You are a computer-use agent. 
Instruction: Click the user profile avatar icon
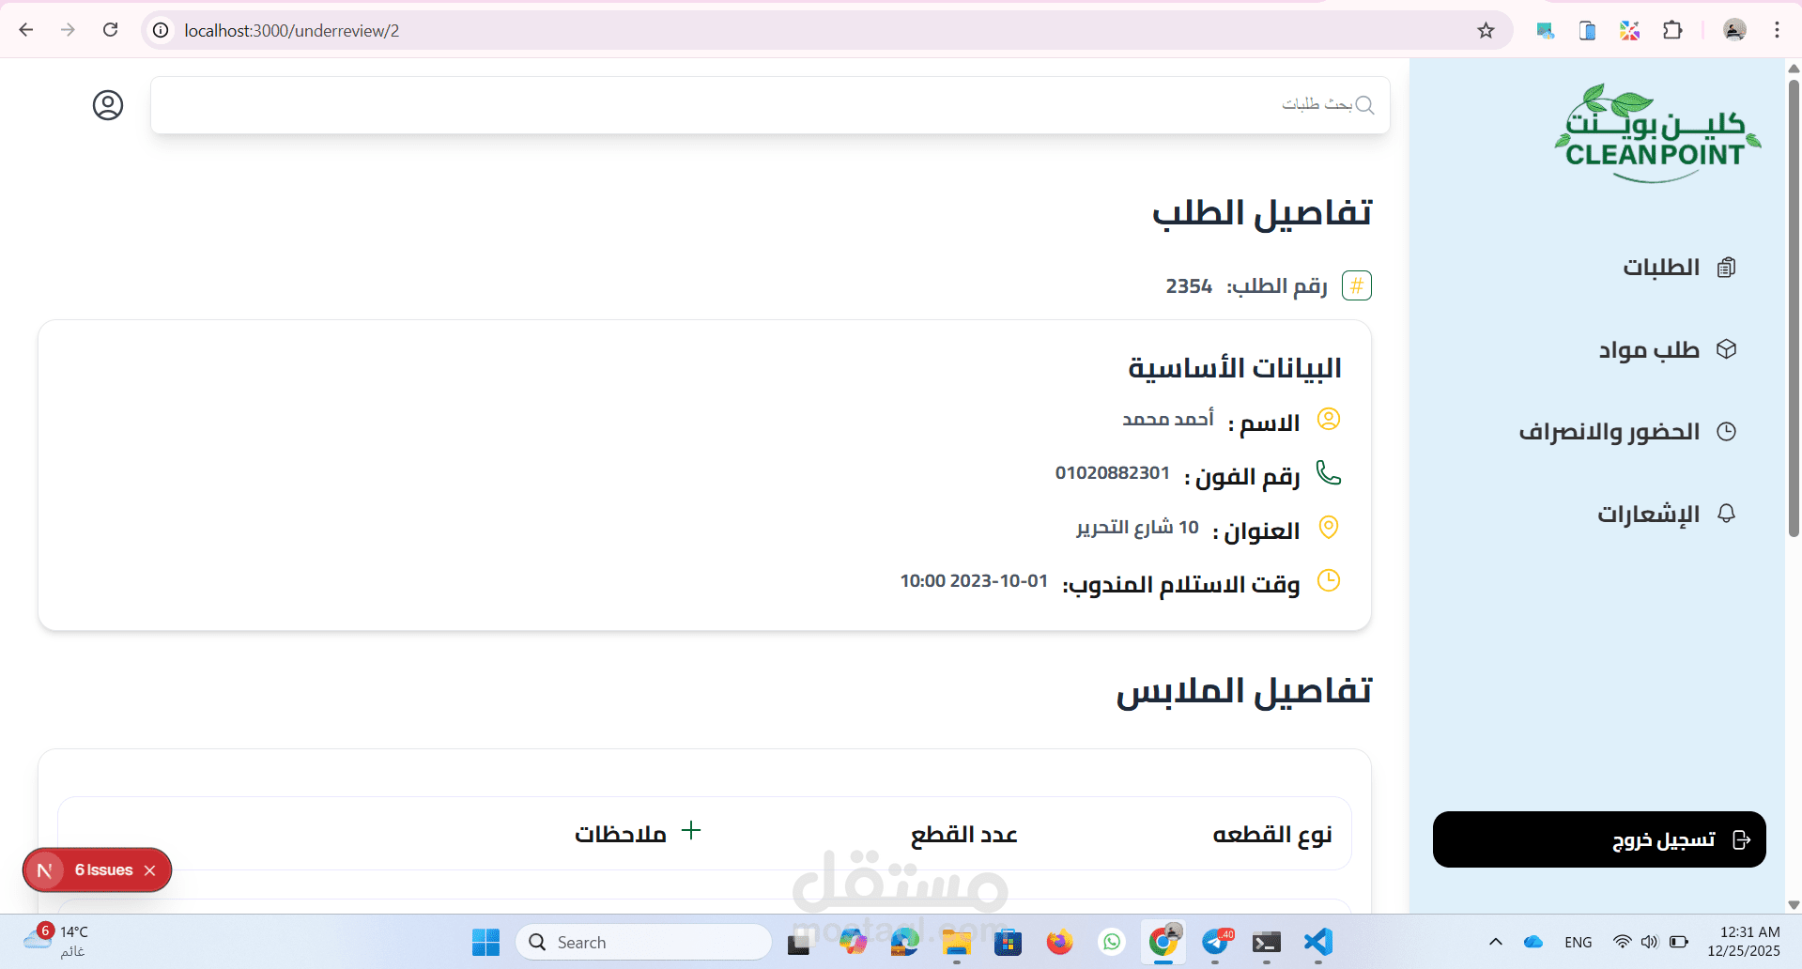pos(108,105)
